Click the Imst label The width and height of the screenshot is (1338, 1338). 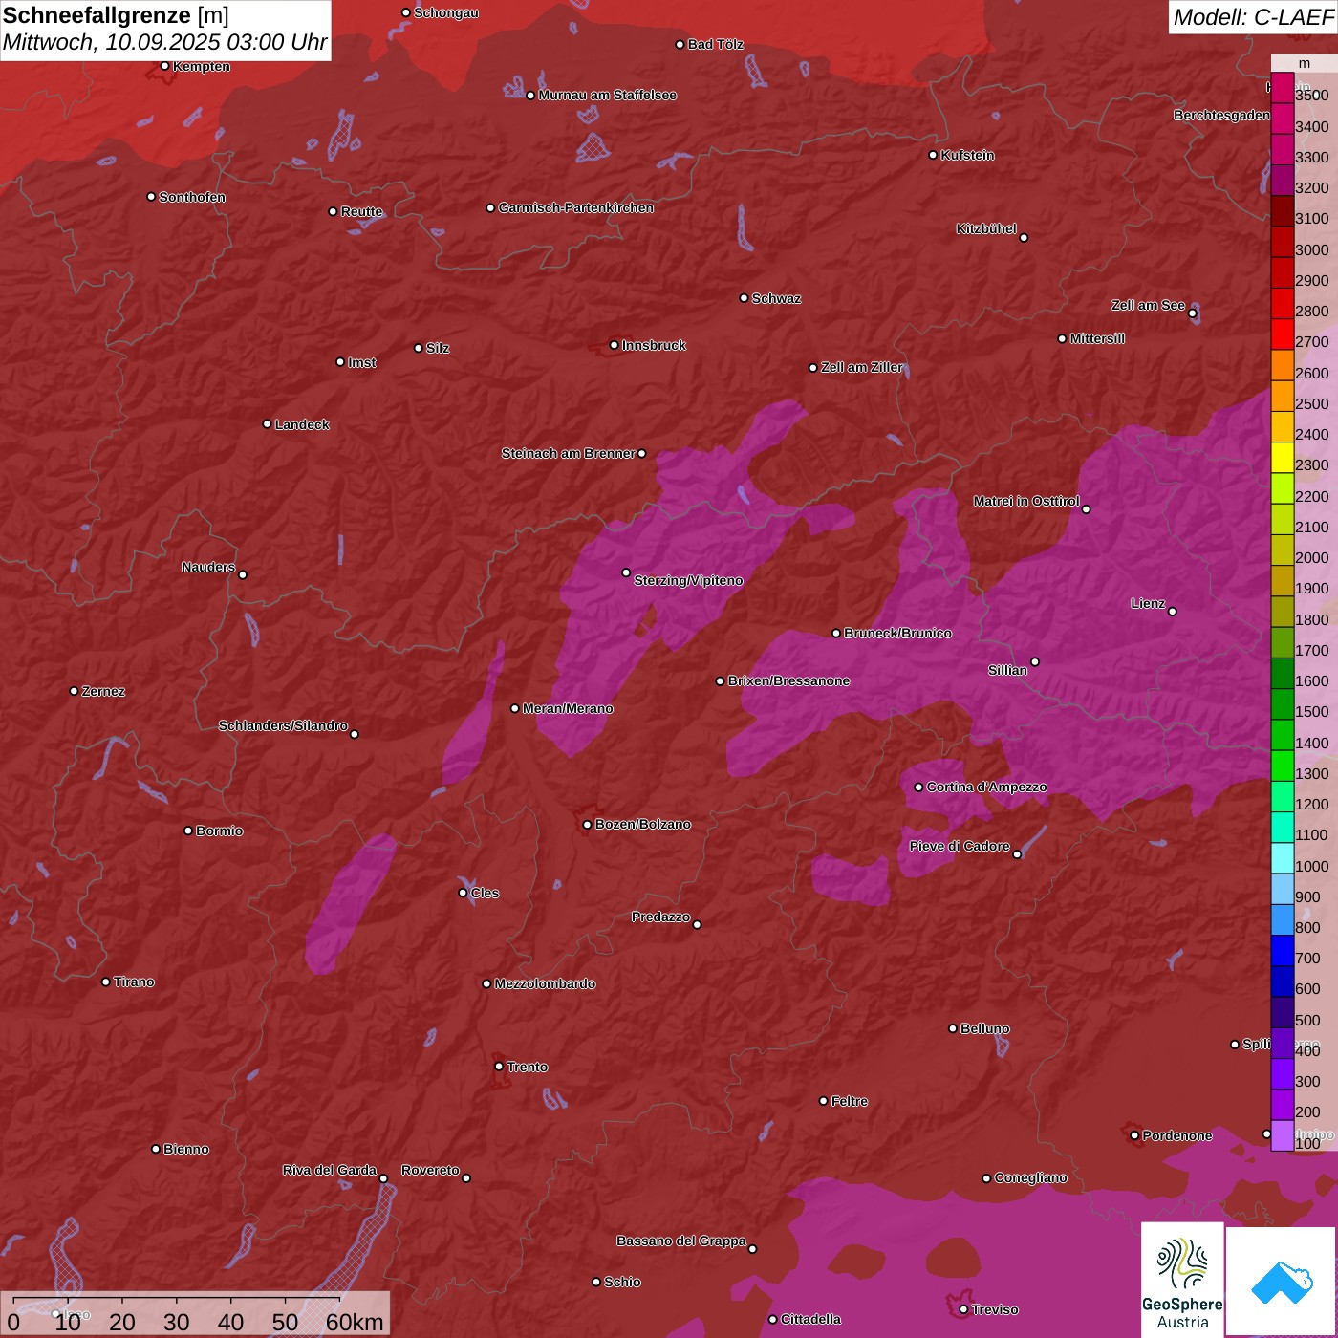(361, 362)
